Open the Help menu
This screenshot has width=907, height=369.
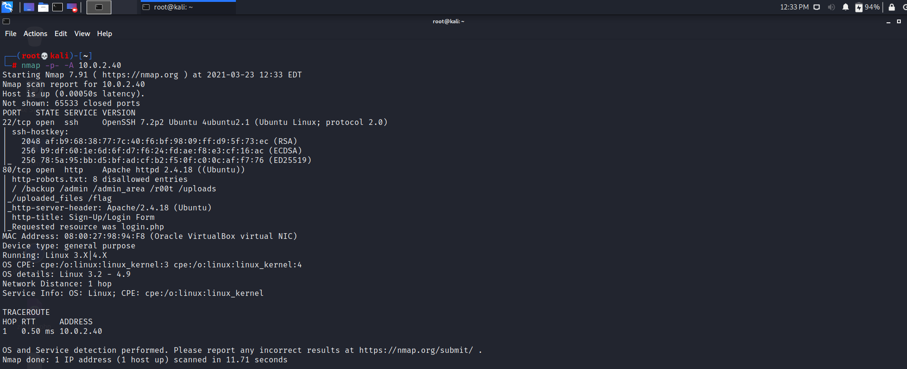pyautogui.click(x=104, y=34)
